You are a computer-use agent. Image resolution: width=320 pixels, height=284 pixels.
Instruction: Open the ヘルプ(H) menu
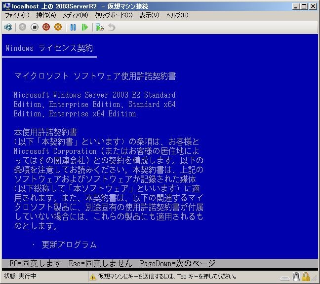(x=177, y=15)
